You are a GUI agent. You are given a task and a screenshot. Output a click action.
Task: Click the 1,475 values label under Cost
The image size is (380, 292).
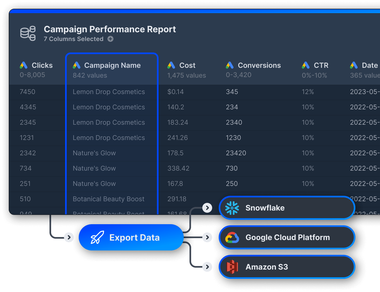(x=187, y=75)
